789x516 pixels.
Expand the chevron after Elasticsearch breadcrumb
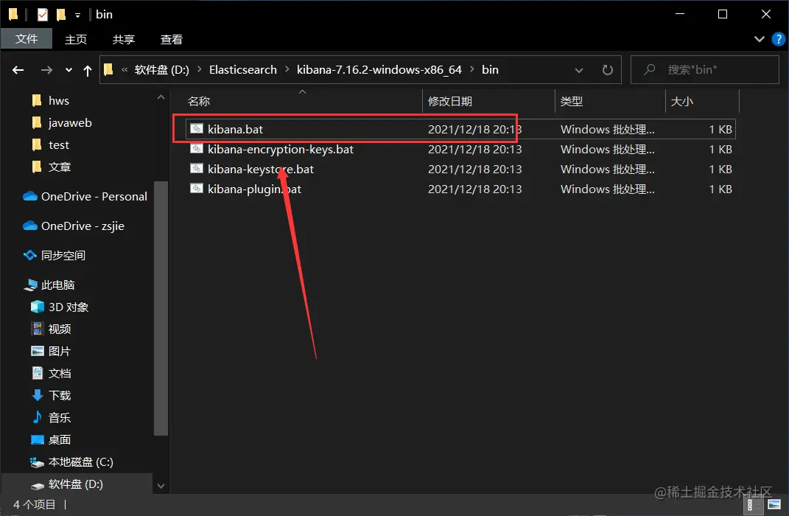[x=287, y=69]
